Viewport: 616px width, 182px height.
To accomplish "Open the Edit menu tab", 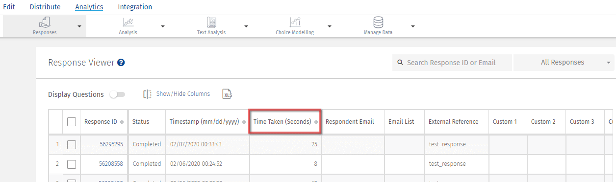I will (x=9, y=7).
